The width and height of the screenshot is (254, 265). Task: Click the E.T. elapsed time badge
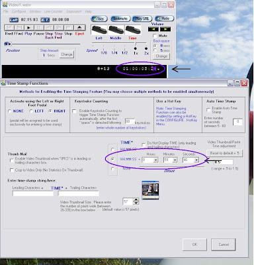45,20
